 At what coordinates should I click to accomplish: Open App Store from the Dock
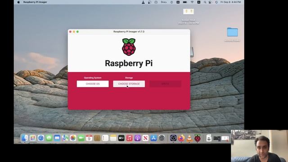tap(153, 138)
